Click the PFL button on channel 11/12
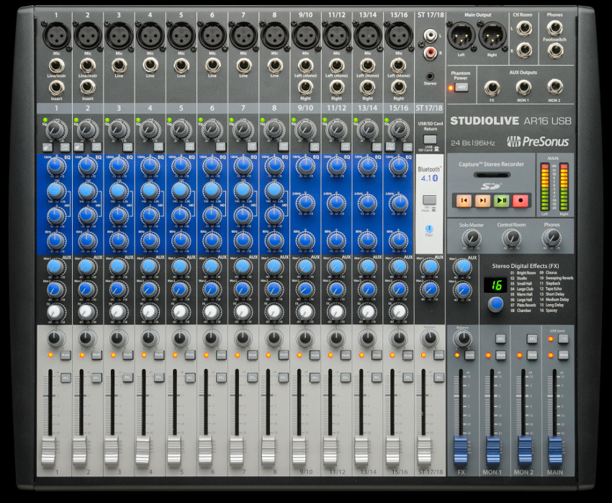612x503 pixels. pos(346,378)
